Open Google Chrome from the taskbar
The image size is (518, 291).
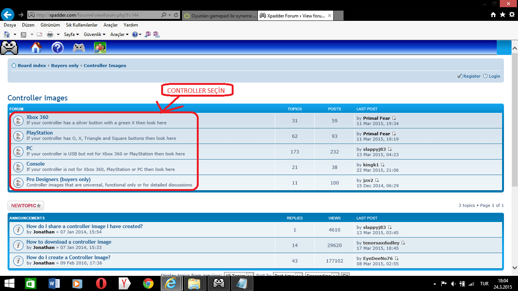pos(148,283)
